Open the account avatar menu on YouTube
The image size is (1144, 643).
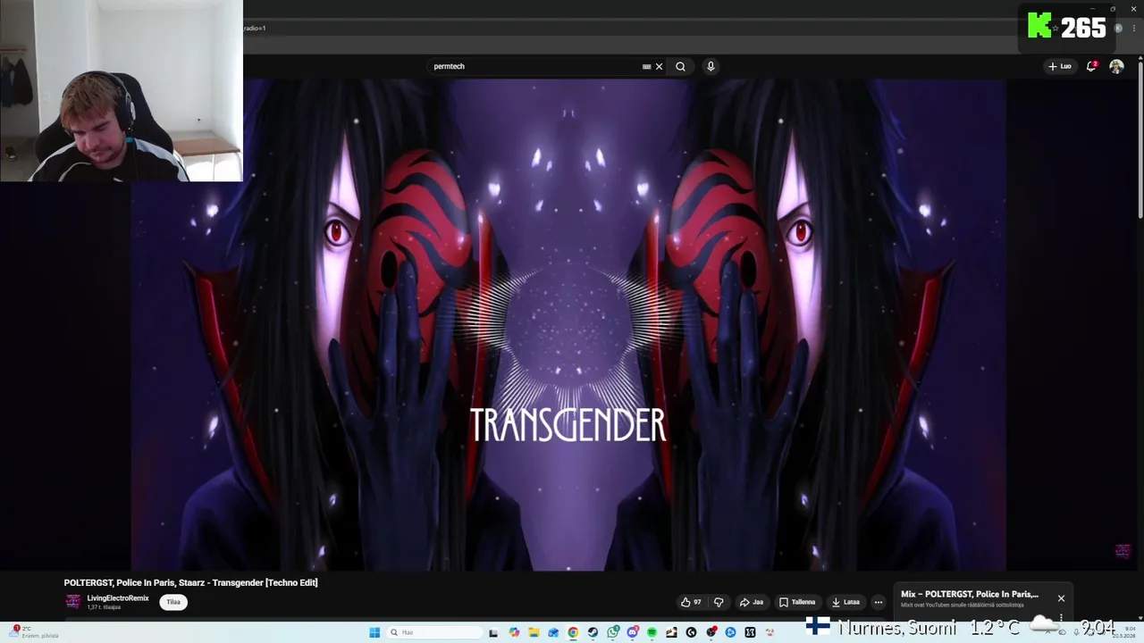tap(1116, 66)
